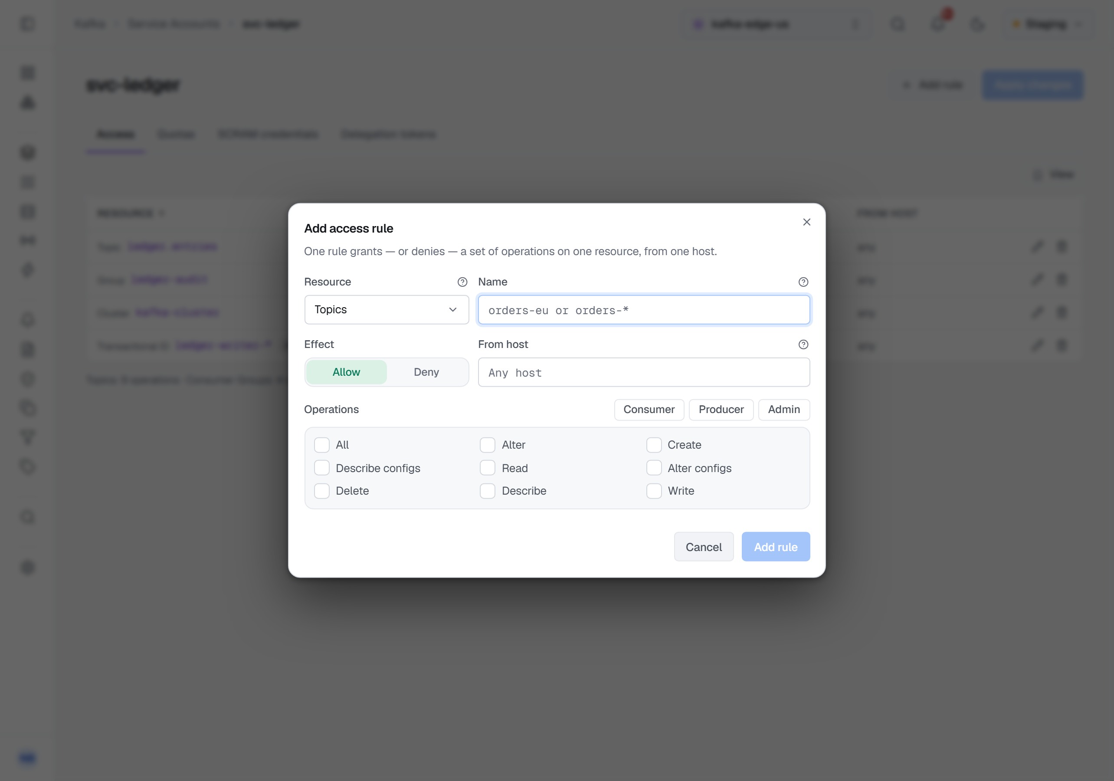1114x781 pixels.
Task: Apply the Consumer operations preset
Action: [649, 410]
